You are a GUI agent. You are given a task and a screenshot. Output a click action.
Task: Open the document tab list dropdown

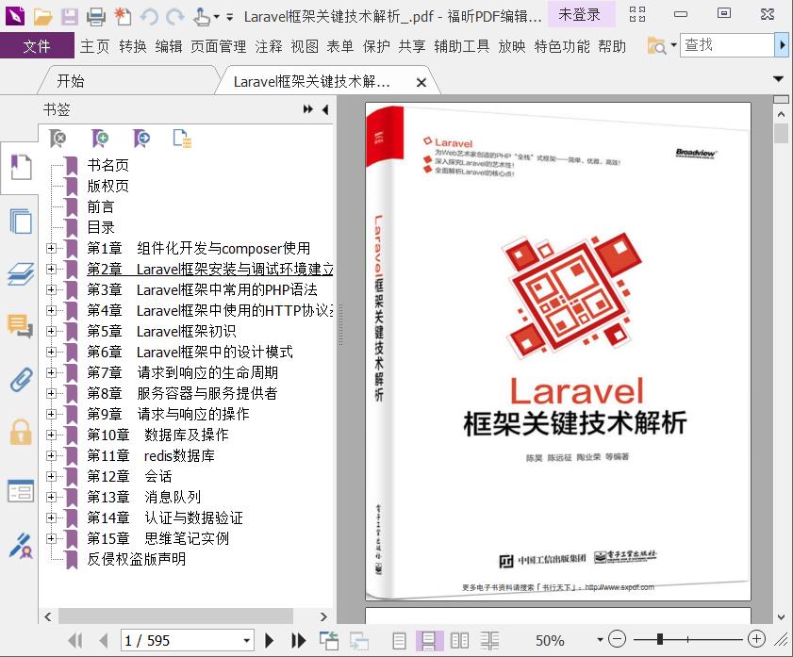[778, 79]
